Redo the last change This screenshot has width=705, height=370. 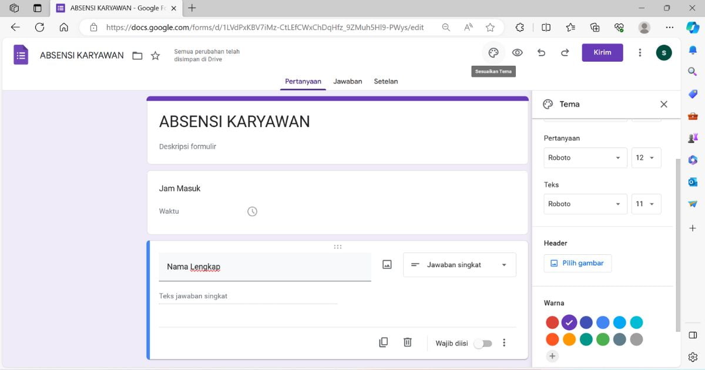tap(565, 52)
